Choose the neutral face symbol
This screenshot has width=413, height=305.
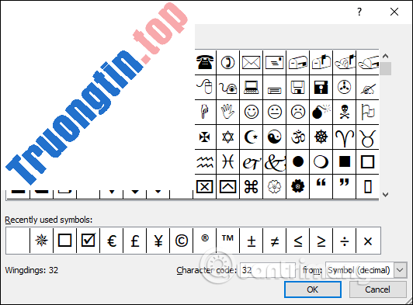[x=274, y=112]
